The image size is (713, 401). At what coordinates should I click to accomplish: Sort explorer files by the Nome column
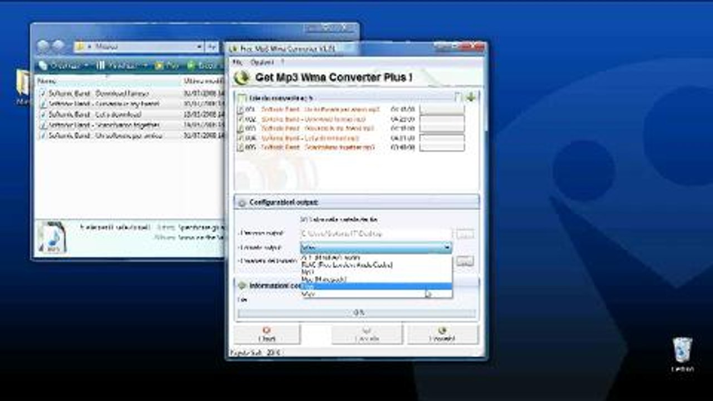pyautogui.click(x=108, y=81)
